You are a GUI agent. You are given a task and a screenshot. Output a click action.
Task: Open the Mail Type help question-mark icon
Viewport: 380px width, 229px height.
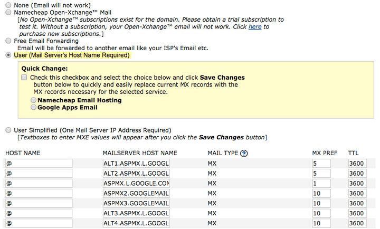(244, 154)
